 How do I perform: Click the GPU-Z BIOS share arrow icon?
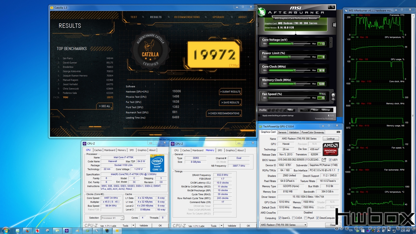pos(324,160)
